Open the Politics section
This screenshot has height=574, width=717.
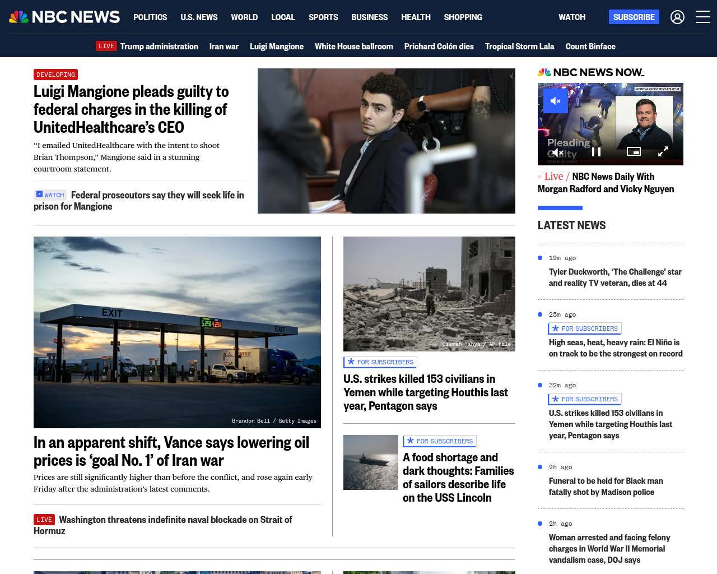[150, 17]
